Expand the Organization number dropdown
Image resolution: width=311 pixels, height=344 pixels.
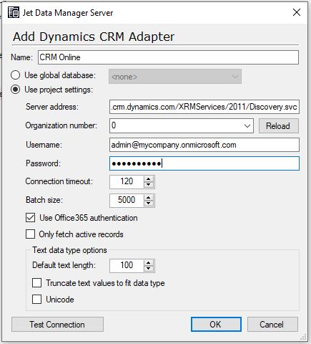[x=247, y=125]
